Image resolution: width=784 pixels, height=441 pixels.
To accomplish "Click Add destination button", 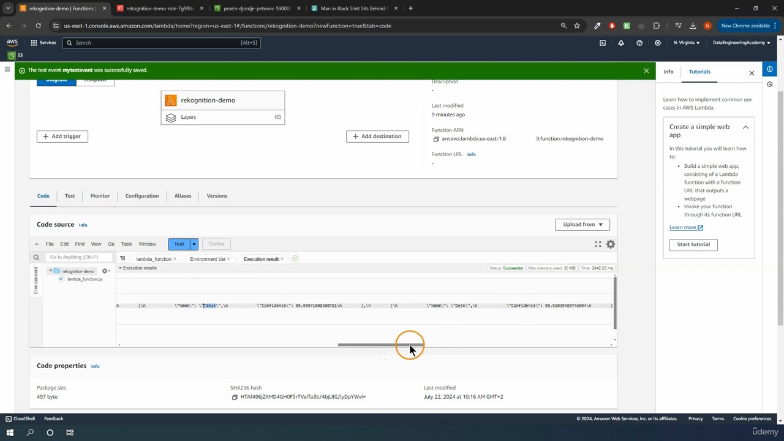I will tap(377, 137).
